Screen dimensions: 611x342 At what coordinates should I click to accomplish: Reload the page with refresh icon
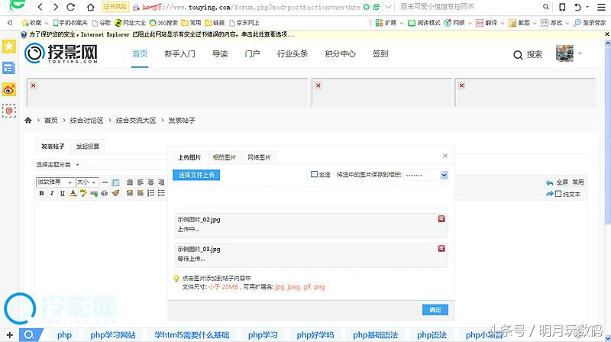click(x=71, y=7)
